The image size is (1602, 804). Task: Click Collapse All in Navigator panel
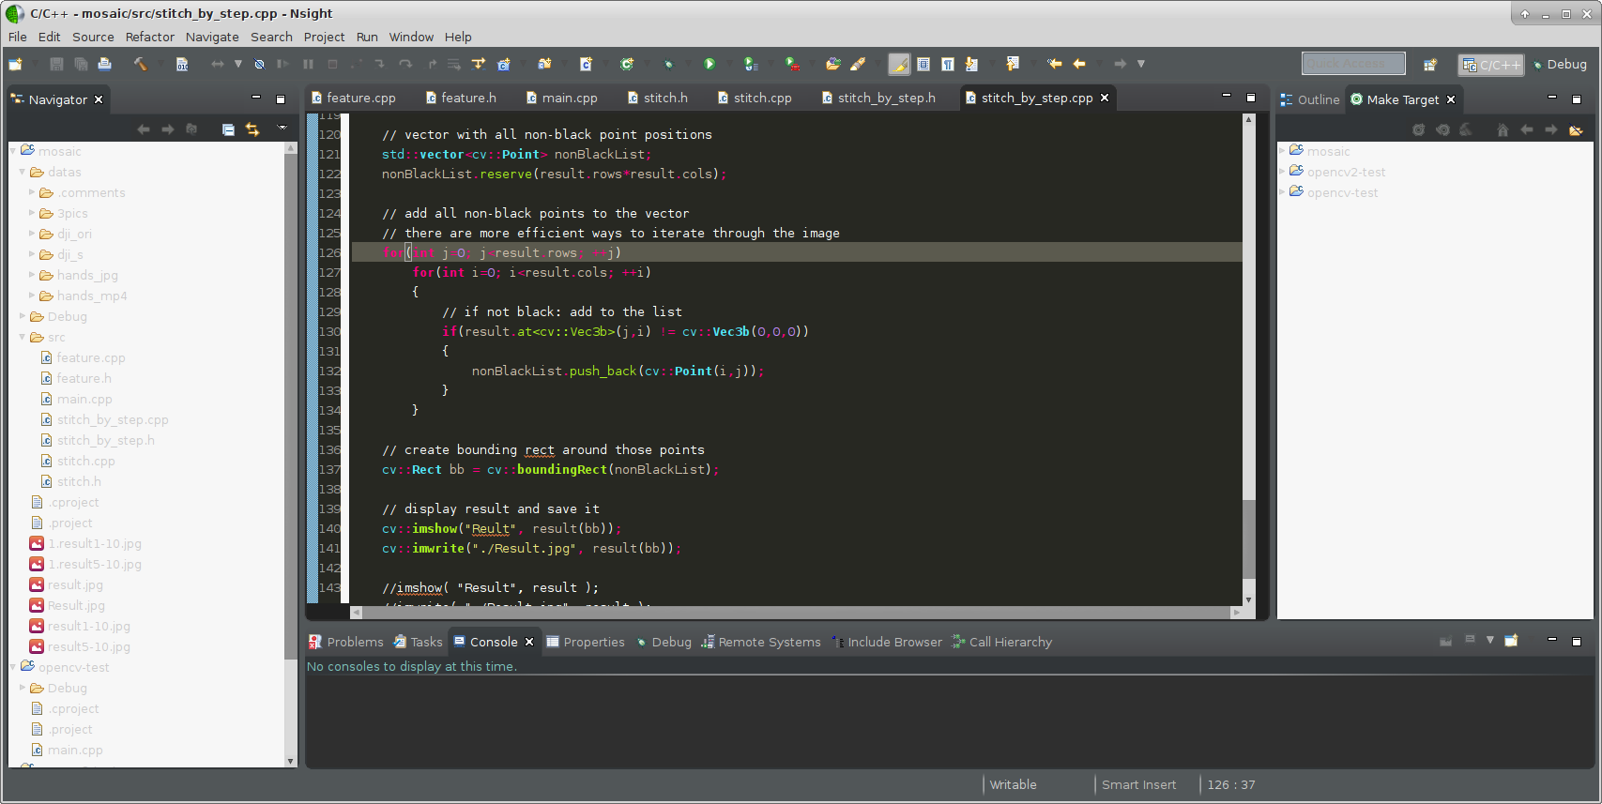coord(228,129)
